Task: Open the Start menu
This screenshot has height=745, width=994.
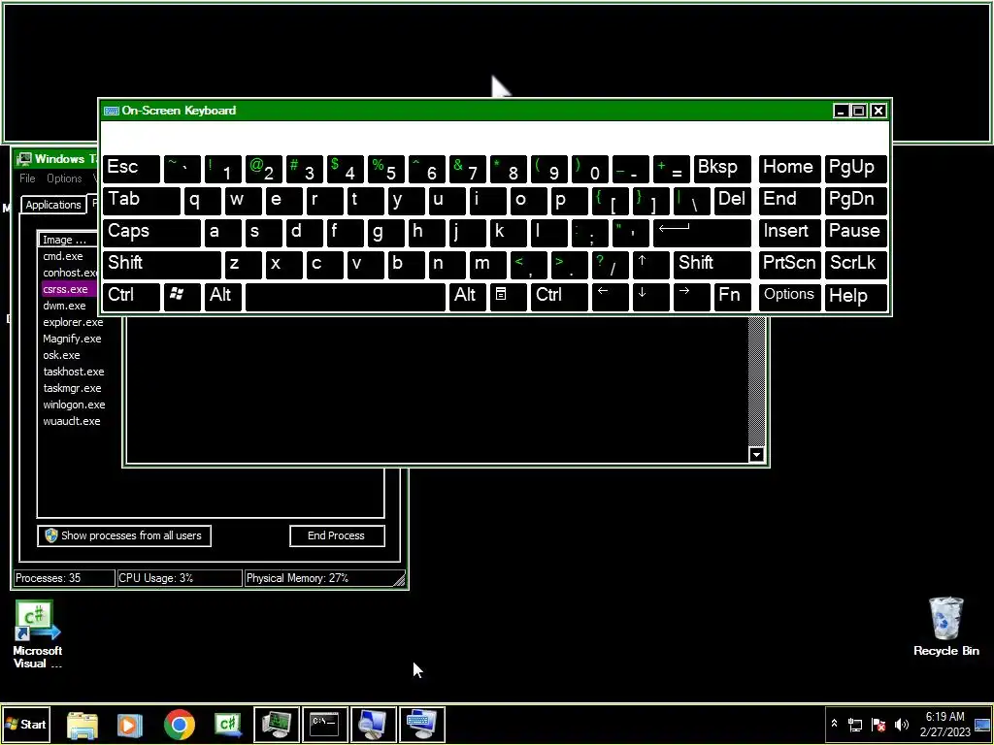Action: (x=26, y=725)
